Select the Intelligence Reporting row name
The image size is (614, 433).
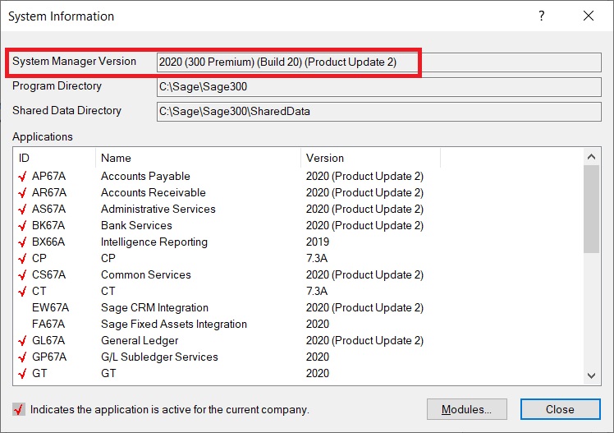coord(153,242)
